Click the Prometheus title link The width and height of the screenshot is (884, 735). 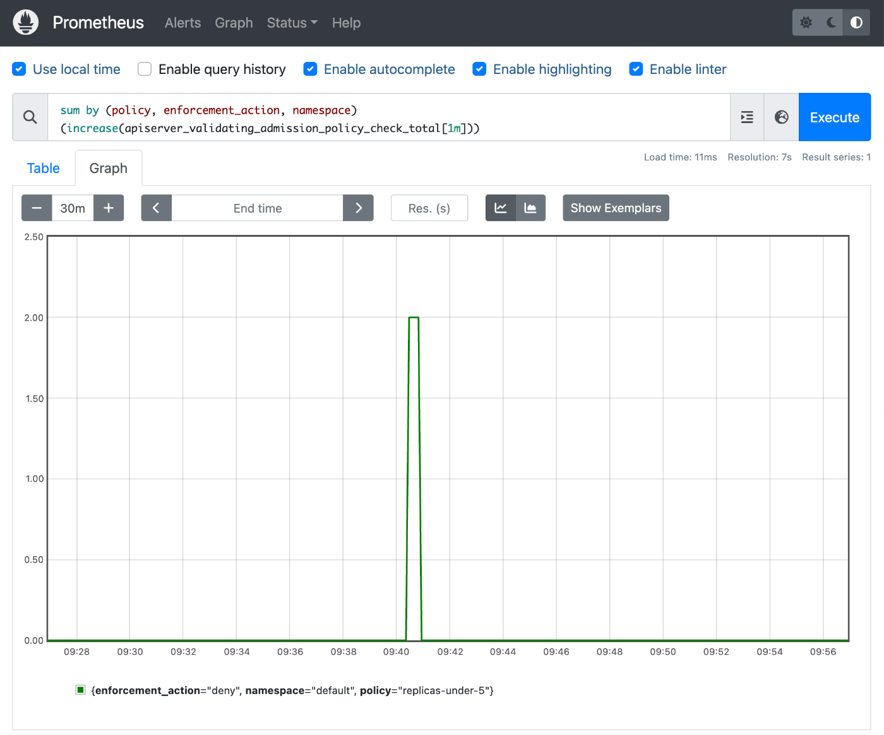99,23
